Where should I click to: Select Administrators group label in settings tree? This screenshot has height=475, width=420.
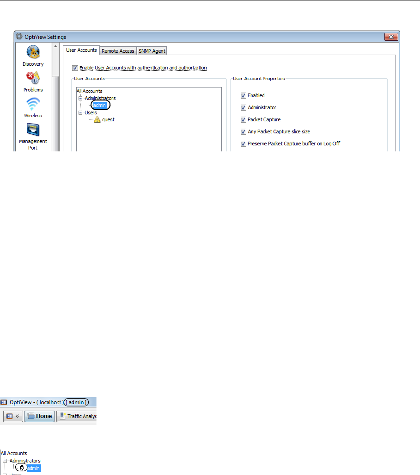(x=100, y=98)
